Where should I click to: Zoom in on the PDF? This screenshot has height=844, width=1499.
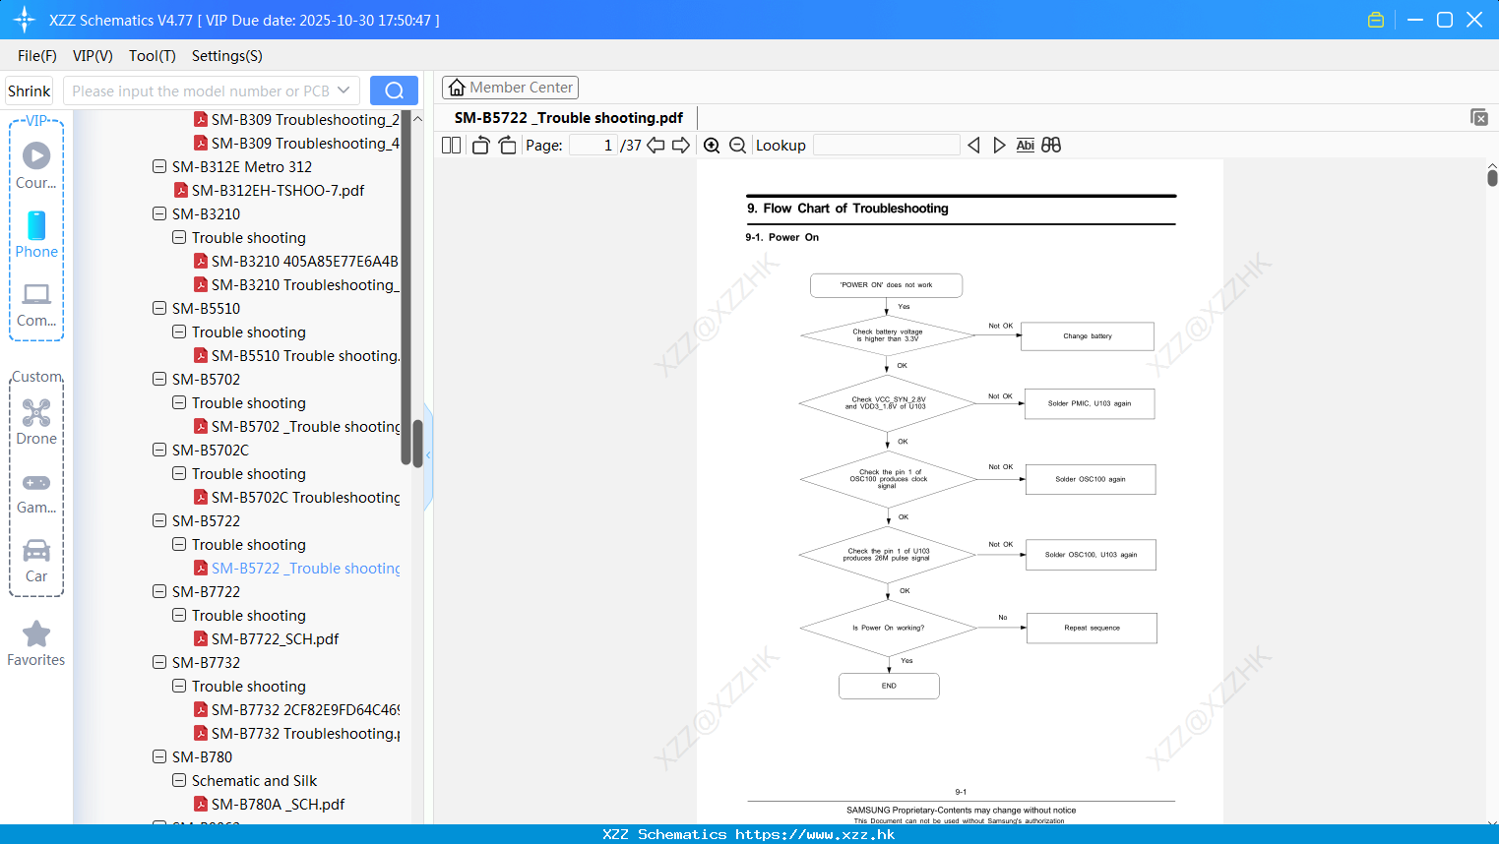(x=712, y=145)
